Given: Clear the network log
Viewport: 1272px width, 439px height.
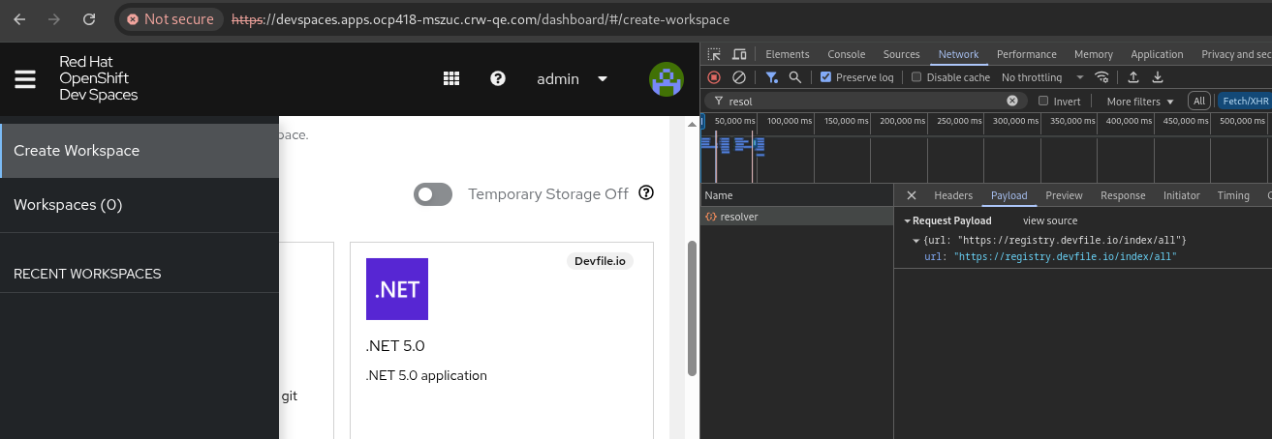Looking at the screenshot, I should [739, 77].
